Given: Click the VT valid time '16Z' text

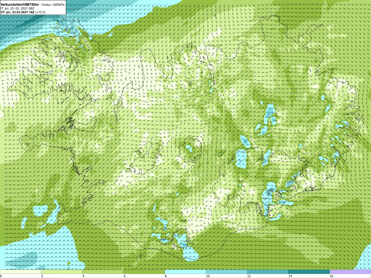Looking at the screenshot, I should click(32, 12).
